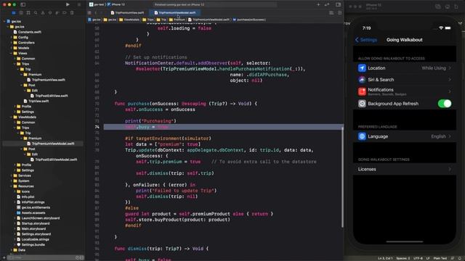The image size is (465, 261).
Task: Open the Source Control navigator icon
Action: pyautogui.click(x=21, y=13)
